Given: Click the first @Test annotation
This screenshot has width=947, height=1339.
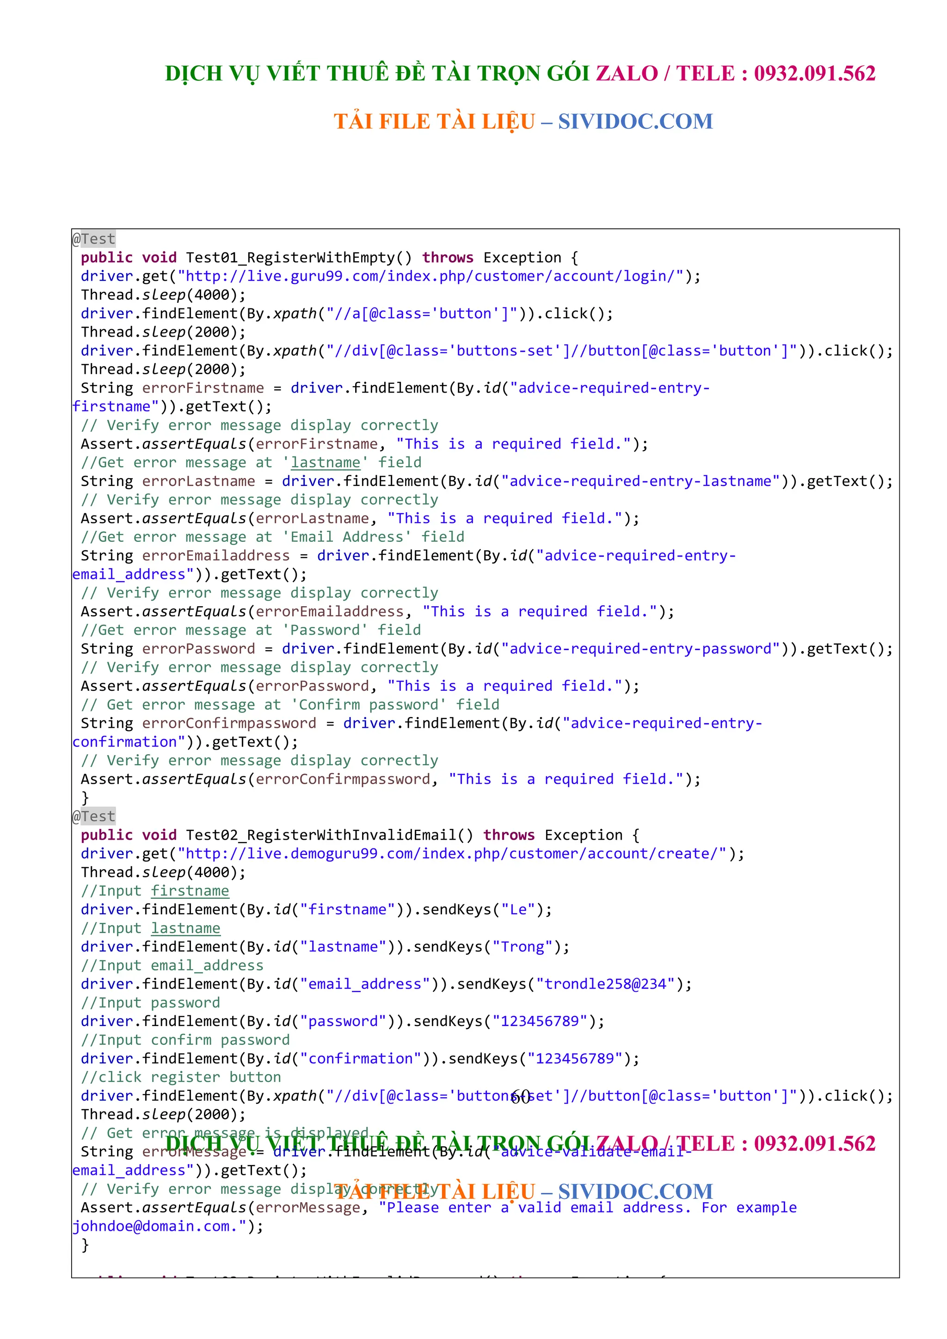Looking at the screenshot, I should (x=94, y=239).
